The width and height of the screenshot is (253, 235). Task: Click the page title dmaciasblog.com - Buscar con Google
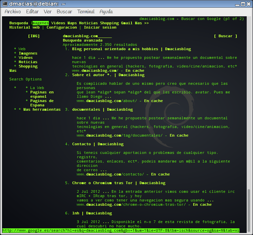(x=192, y=19)
